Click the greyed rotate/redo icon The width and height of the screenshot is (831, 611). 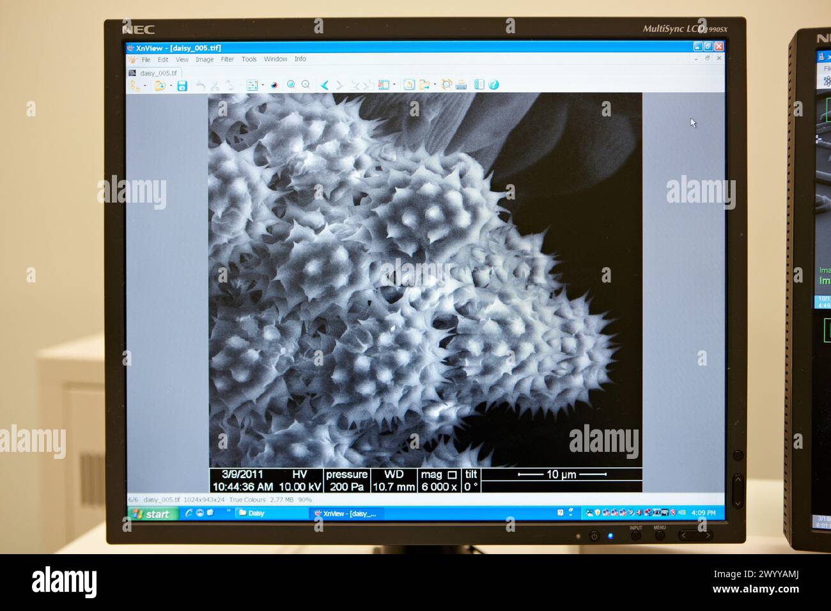pos(229,85)
